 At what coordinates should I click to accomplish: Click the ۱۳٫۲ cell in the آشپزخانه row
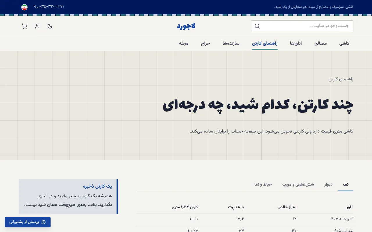click(x=240, y=219)
